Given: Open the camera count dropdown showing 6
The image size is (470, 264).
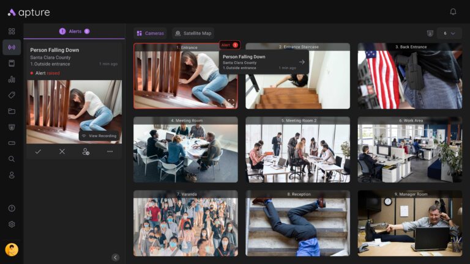Looking at the screenshot, I should [x=449, y=33].
